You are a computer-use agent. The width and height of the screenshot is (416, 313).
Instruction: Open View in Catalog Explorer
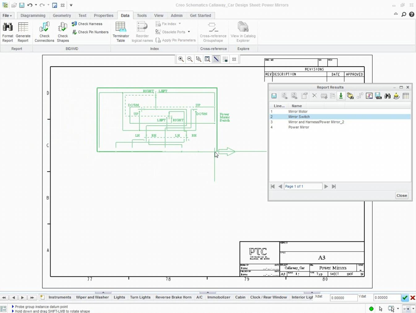click(243, 31)
